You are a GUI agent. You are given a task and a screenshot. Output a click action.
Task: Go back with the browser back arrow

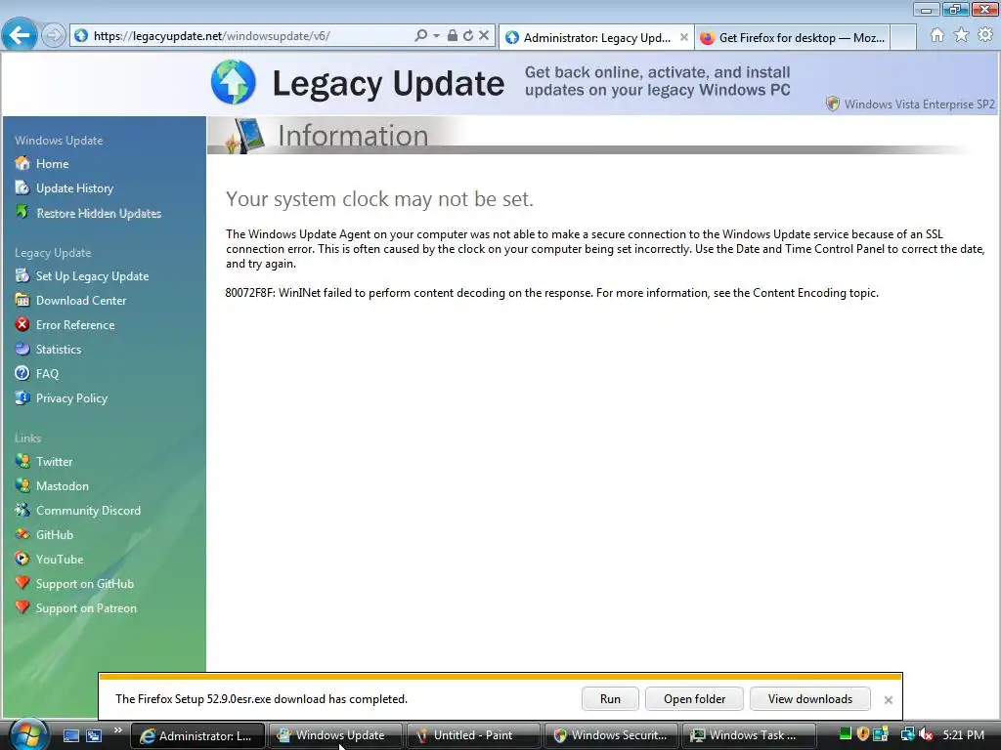coord(20,35)
